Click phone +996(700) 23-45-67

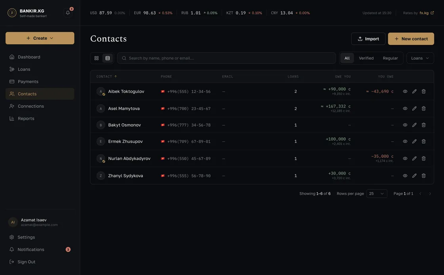[189, 108]
